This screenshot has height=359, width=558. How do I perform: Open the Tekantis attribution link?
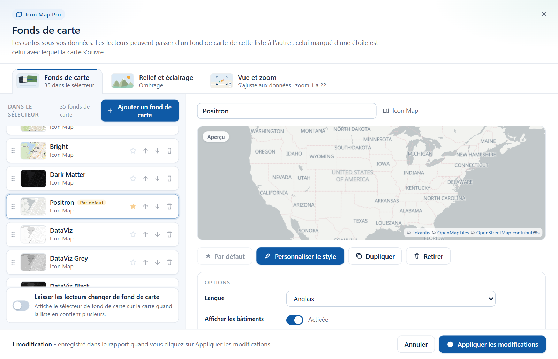(x=421, y=233)
